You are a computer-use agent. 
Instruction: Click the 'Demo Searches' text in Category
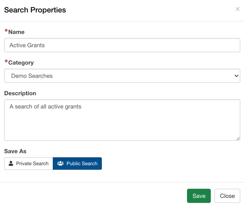32,76
